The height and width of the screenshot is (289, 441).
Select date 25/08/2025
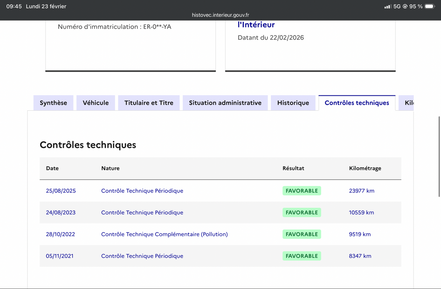61,191
